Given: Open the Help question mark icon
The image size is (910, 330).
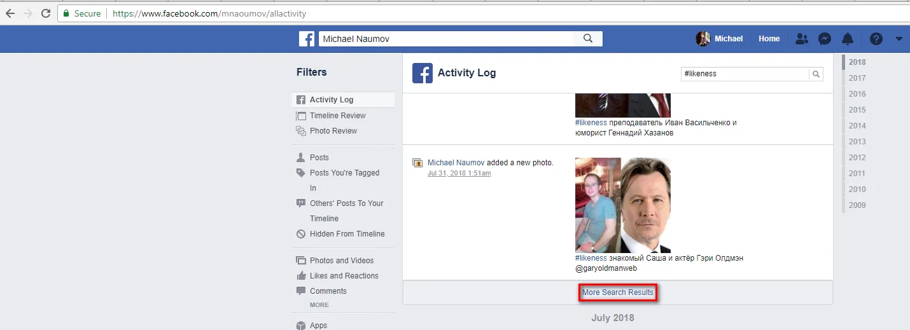Looking at the screenshot, I should click(876, 39).
